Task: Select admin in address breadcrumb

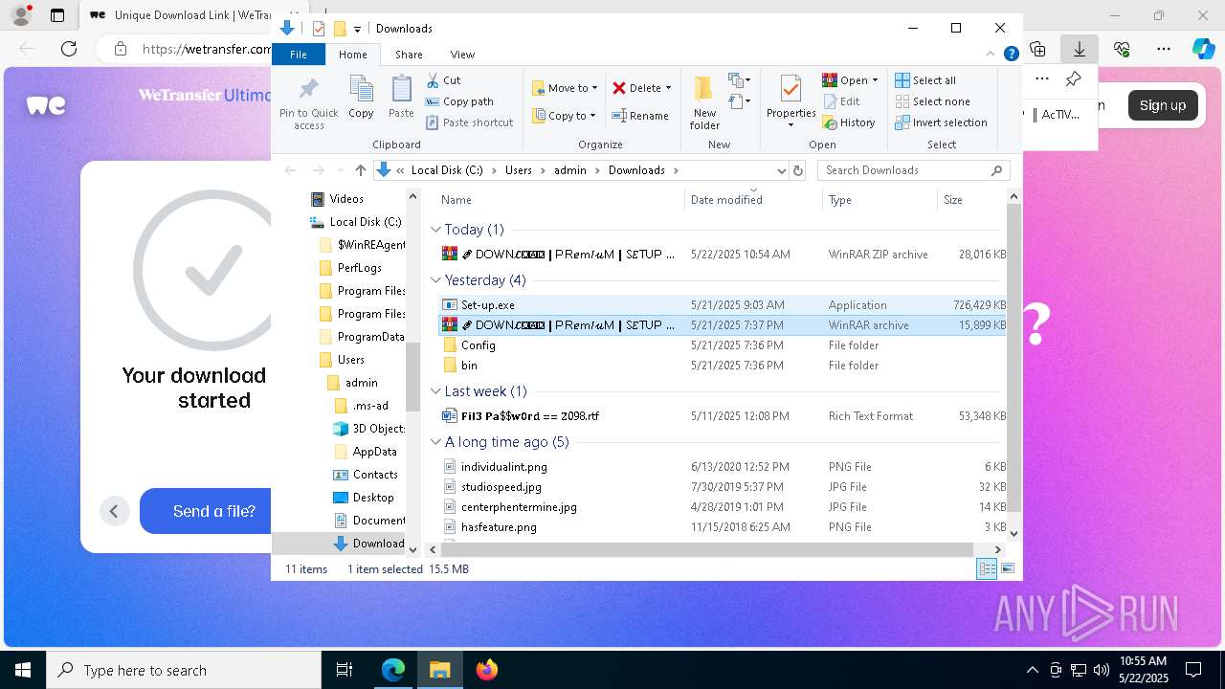Action: 570,170
